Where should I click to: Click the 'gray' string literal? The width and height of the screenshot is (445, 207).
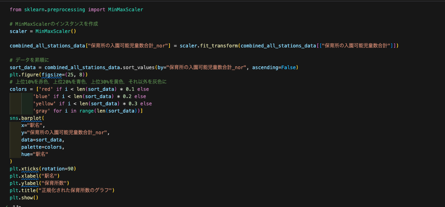coord(41,111)
